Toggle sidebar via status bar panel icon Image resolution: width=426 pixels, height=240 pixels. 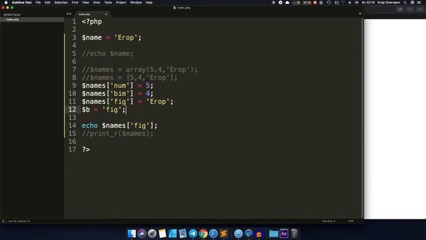coord(4,221)
